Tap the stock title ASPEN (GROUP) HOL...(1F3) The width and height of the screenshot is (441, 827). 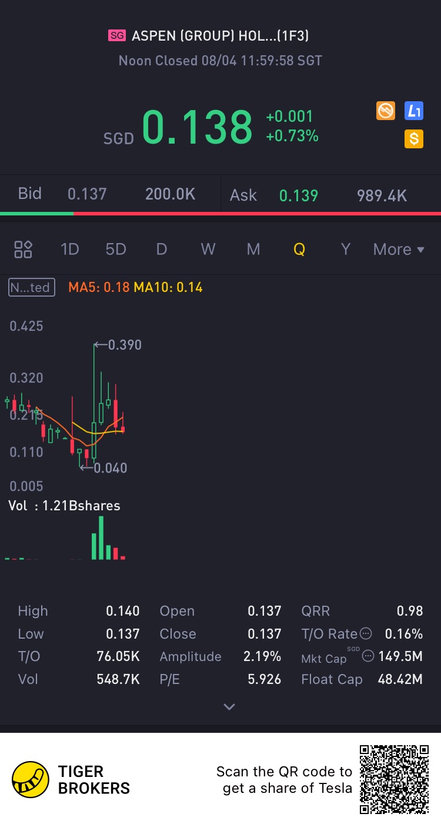pyautogui.click(x=220, y=36)
